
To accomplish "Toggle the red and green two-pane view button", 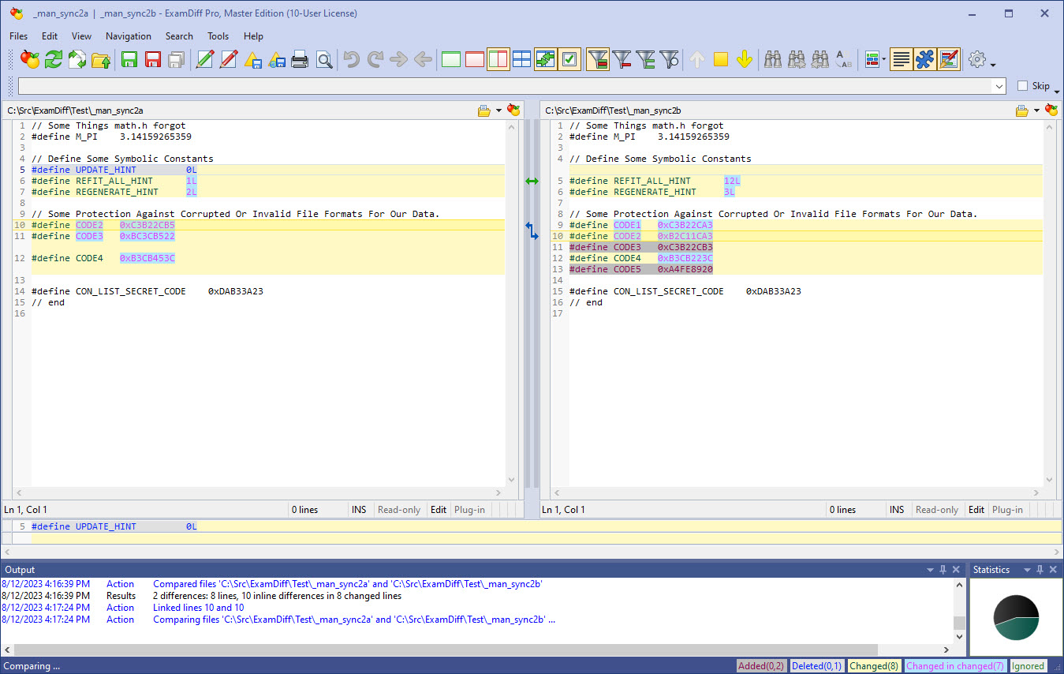I will tap(498, 59).
